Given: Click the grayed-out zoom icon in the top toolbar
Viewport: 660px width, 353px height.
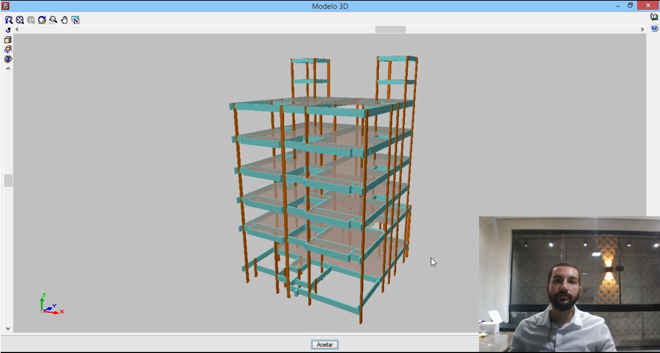Looking at the screenshot, I should coord(31,20).
